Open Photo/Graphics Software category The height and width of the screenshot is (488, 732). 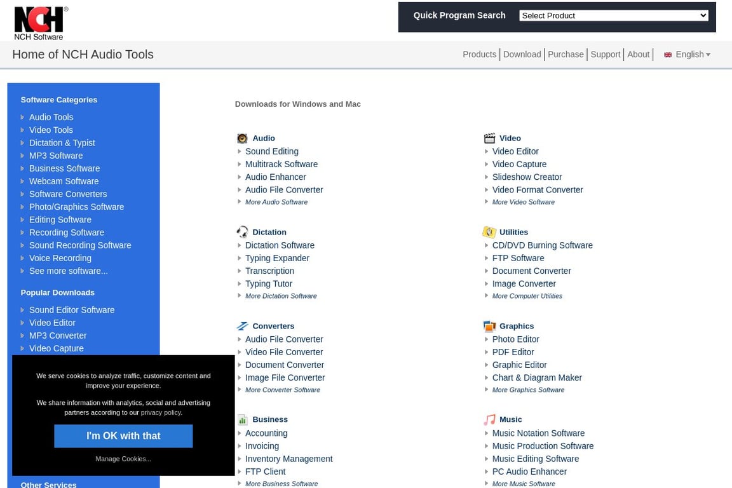click(76, 207)
